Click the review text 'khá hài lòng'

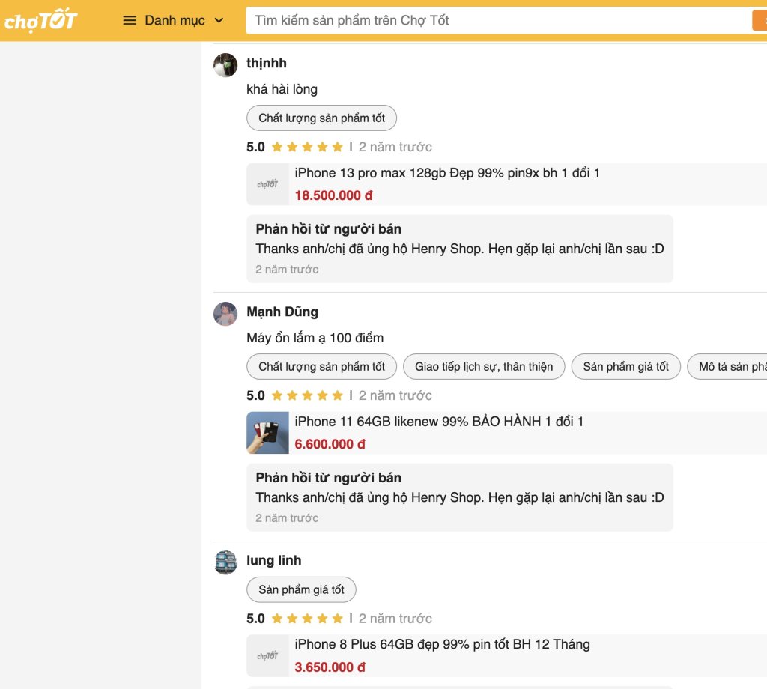282,89
